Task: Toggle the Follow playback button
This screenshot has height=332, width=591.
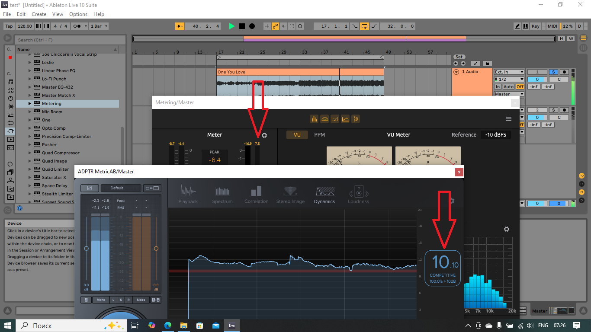Action: pyautogui.click(x=180, y=26)
